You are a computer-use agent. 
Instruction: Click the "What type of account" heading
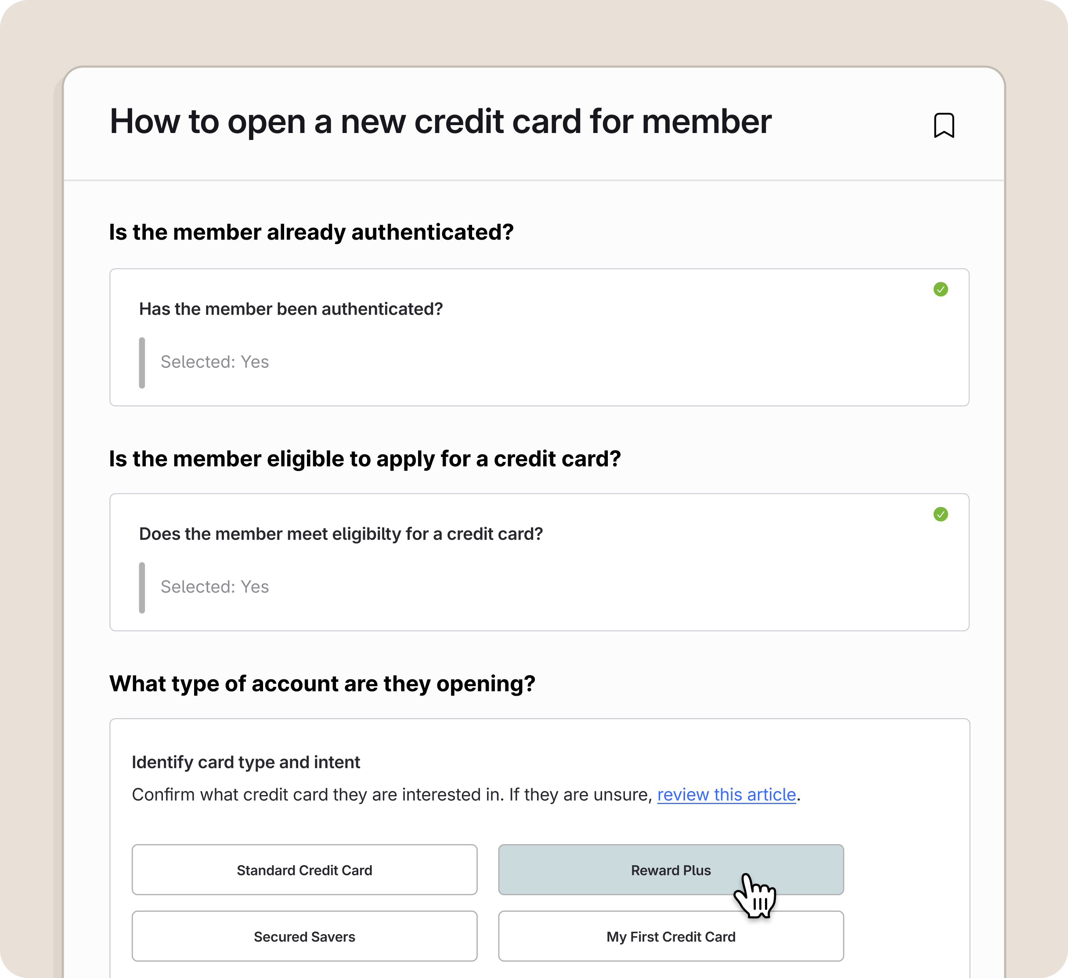322,683
